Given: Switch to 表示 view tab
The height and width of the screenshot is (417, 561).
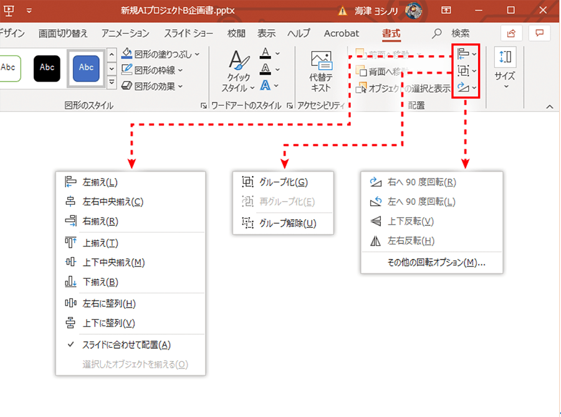Looking at the screenshot, I should tap(267, 33).
